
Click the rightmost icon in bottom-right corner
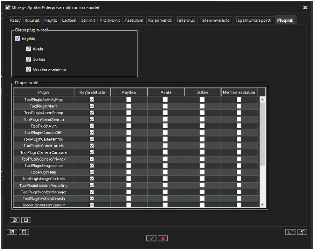point(302,232)
